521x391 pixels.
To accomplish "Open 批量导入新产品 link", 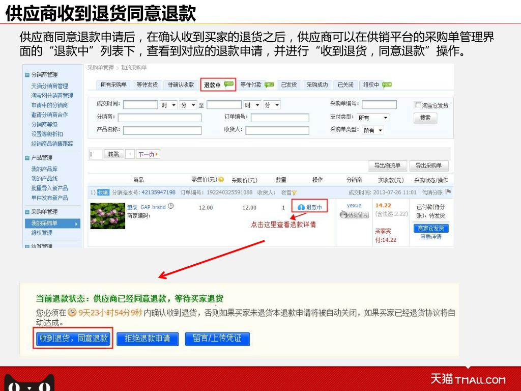I will [x=49, y=188].
